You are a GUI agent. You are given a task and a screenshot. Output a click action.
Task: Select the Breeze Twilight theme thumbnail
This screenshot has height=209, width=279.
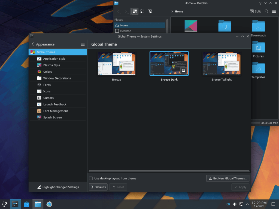tap(221, 63)
